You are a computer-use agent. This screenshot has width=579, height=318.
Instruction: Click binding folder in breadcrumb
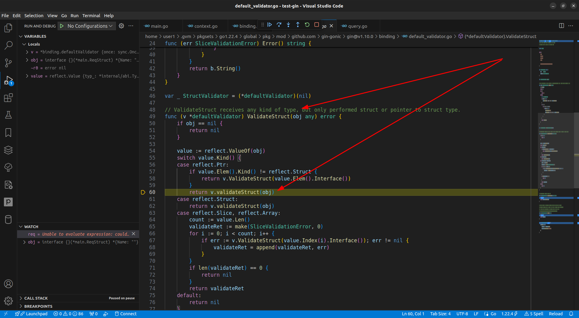click(387, 36)
